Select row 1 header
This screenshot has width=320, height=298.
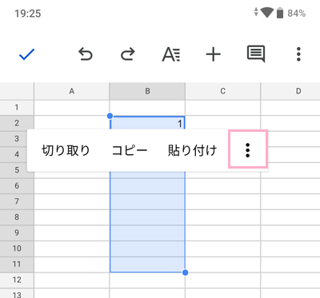(x=17, y=108)
